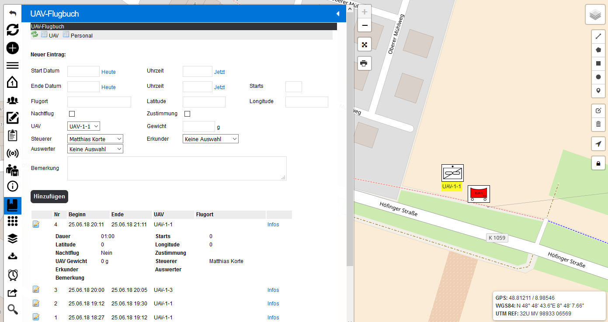The height and width of the screenshot is (322, 608).
Task: Click the refresh icon in left sidebar
Action: (13, 30)
